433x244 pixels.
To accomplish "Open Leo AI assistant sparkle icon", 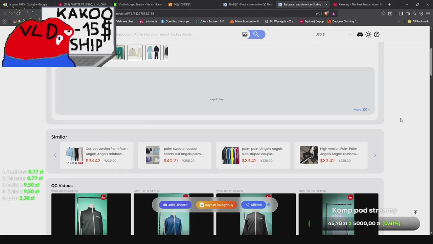I will (x=414, y=14).
